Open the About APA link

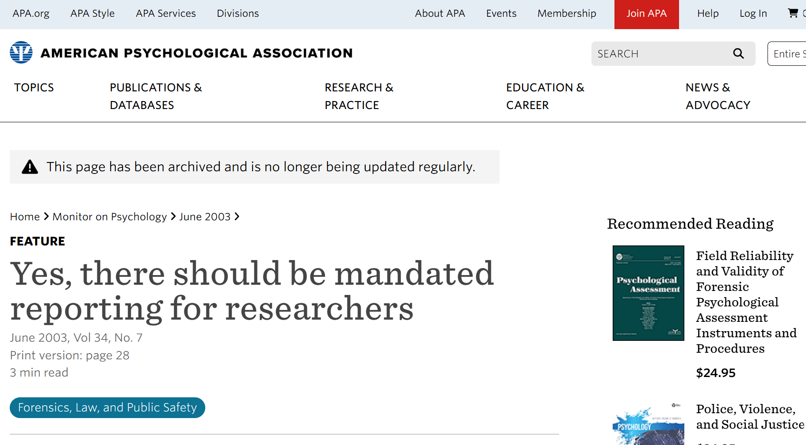440,14
